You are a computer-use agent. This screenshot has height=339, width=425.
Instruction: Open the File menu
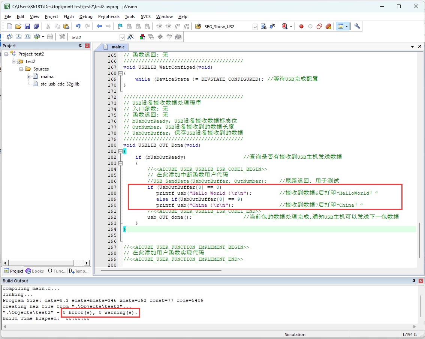(x=8, y=16)
